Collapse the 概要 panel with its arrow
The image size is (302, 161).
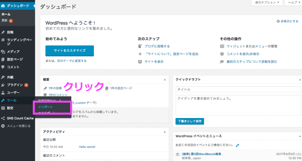(x=165, y=80)
